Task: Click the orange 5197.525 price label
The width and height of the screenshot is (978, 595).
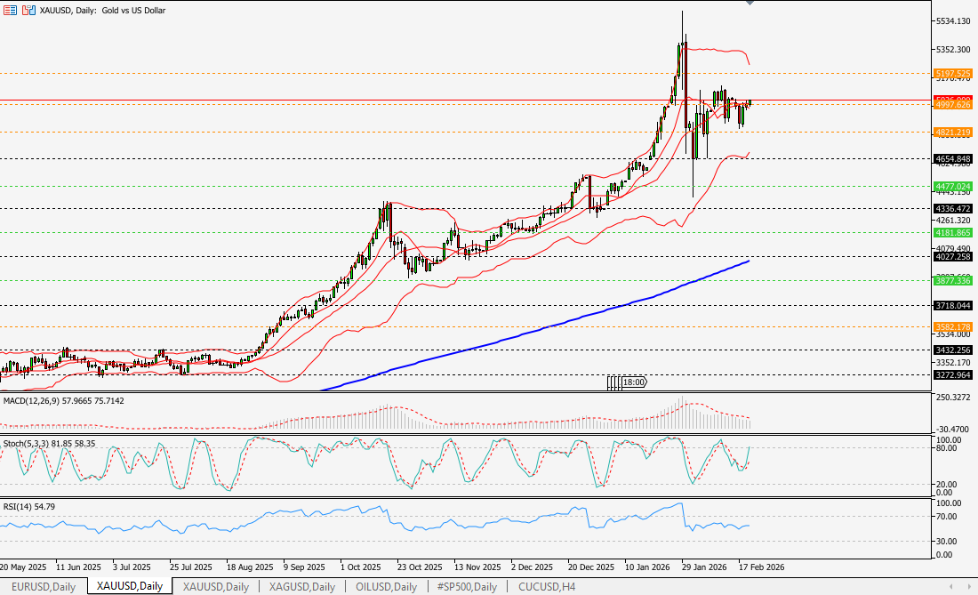Action: click(x=952, y=73)
